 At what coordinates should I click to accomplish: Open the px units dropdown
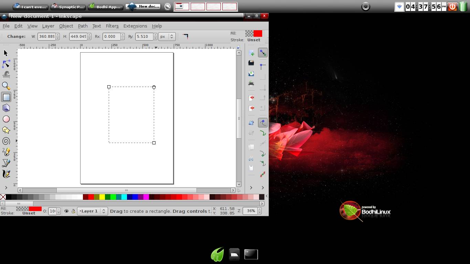pyautogui.click(x=167, y=36)
